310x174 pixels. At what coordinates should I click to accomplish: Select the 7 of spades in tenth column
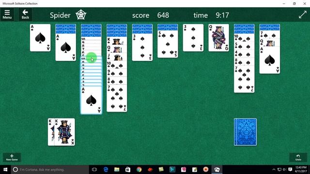[x=270, y=34]
